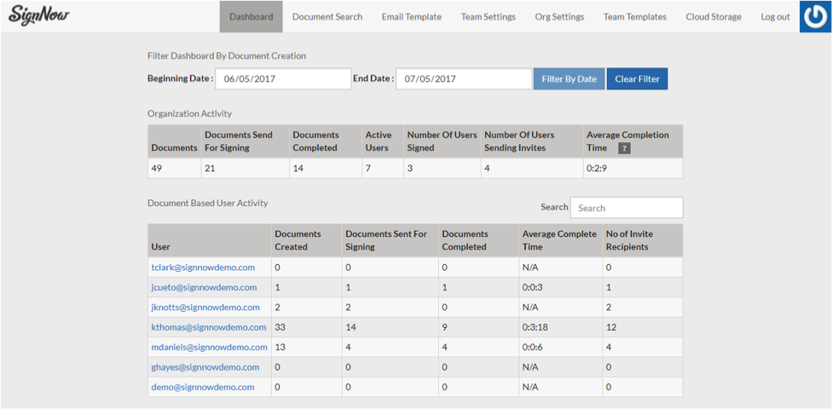Click the SignNow logo
Image resolution: width=832 pixels, height=409 pixels.
tap(39, 16)
